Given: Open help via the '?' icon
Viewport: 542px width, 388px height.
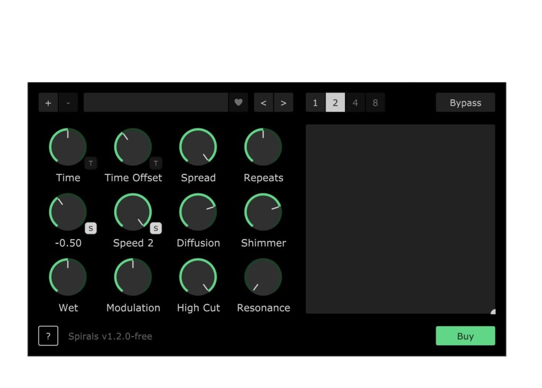Looking at the screenshot, I should pos(48,336).
